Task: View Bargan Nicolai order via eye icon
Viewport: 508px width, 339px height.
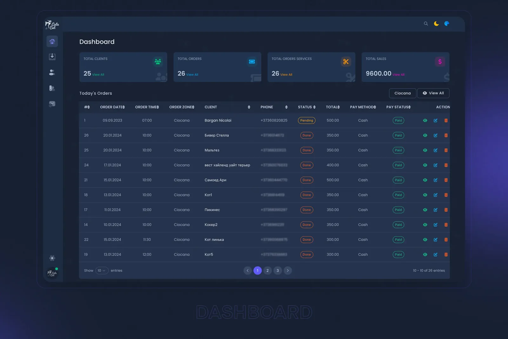Action: click(425, 121)
